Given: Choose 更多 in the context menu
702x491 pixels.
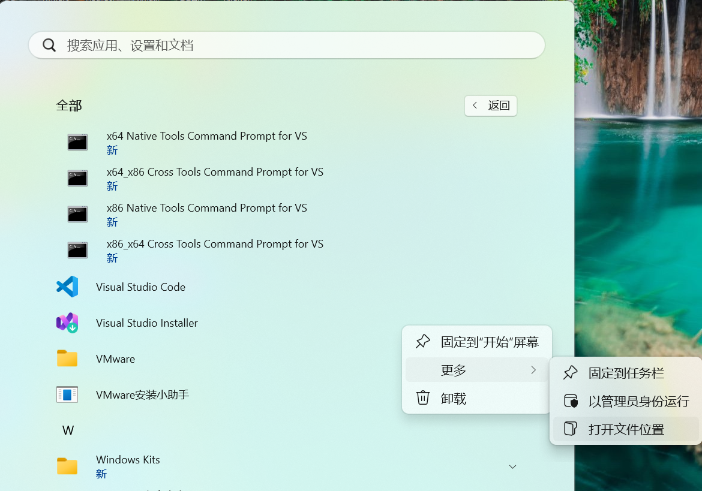Looking at the screenshot, I should point(477,370).
